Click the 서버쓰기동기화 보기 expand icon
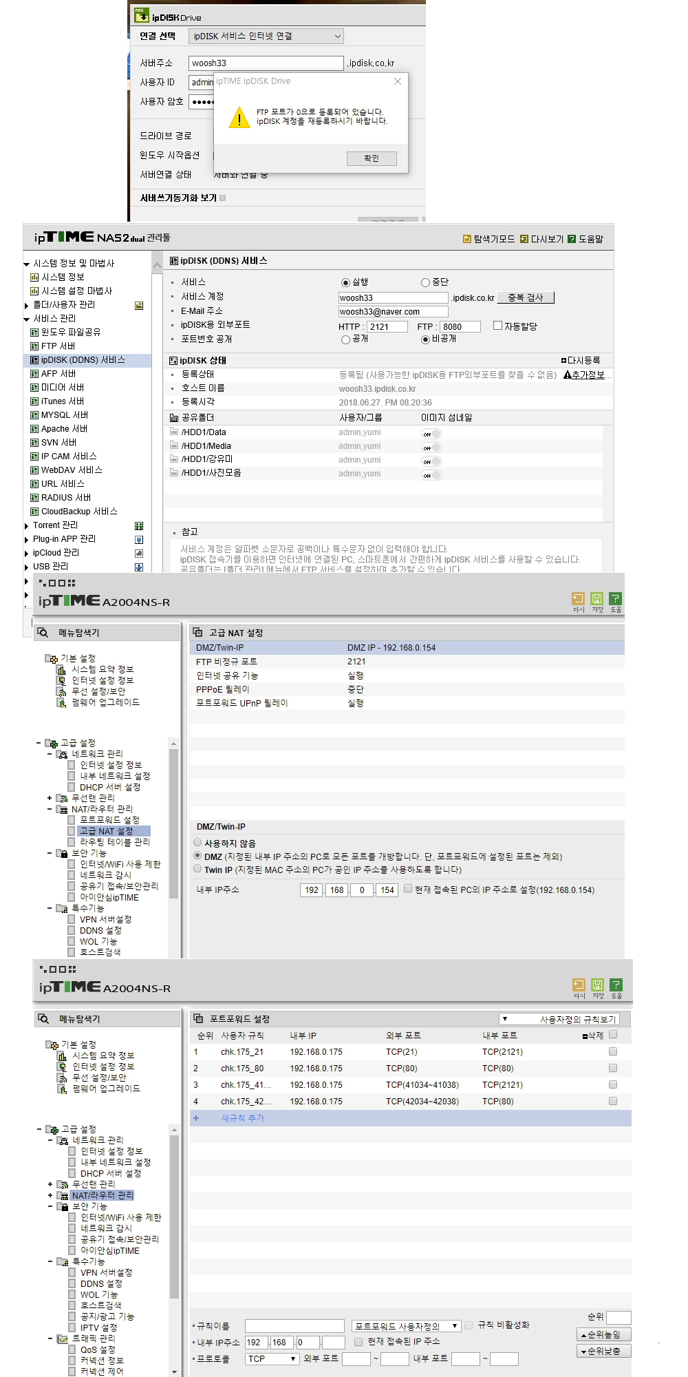This screenshot has height=1377, width=688. tap(222, 198)
